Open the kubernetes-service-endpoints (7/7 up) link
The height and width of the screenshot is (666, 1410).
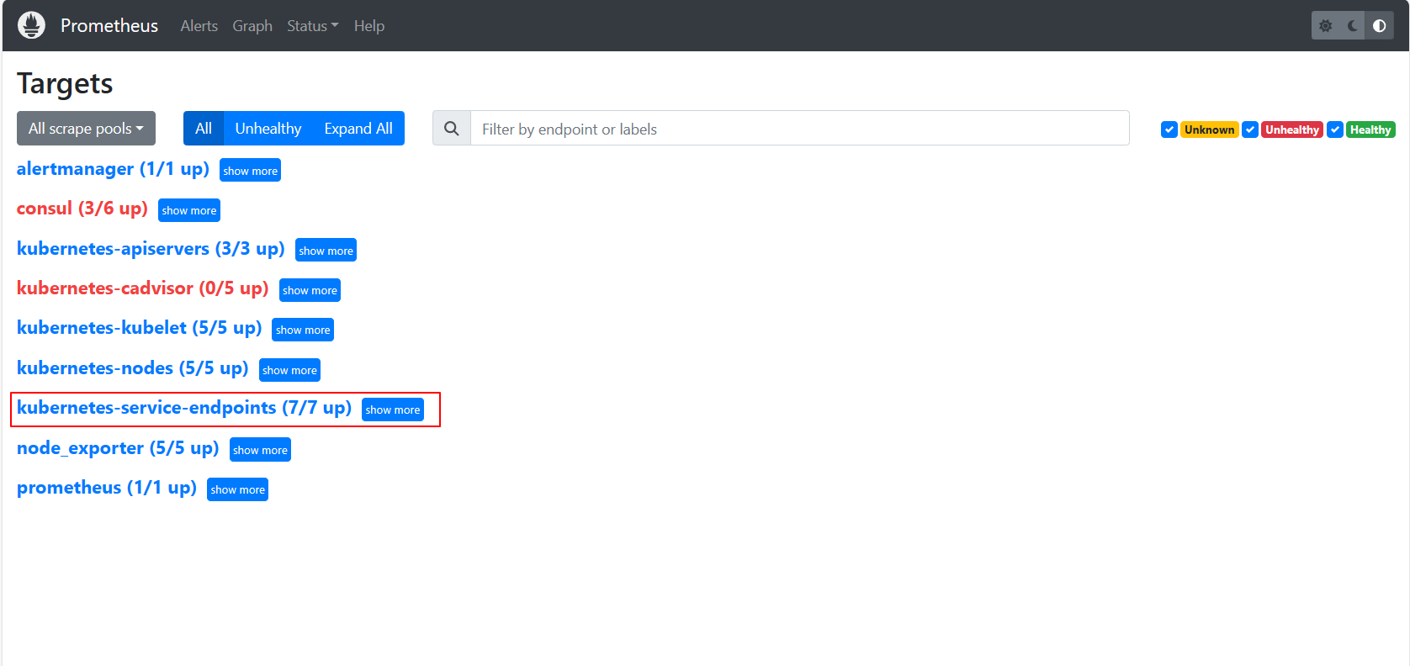coord(184,408)
